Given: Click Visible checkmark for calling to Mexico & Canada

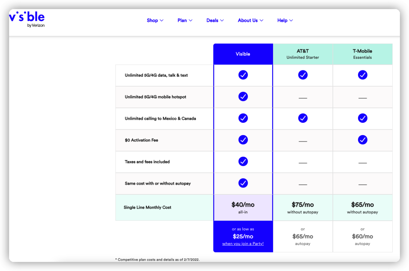Looking at the screenshot, I should [243, 118].
